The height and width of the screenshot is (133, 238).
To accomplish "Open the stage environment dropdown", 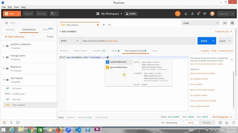I will click(x=200, y=23).
